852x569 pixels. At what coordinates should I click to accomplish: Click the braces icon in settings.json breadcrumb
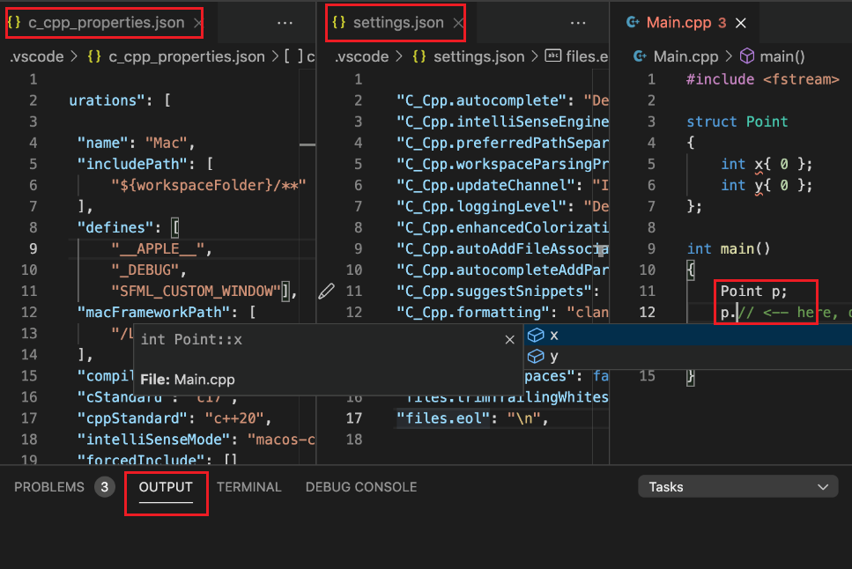pos(419,56)
